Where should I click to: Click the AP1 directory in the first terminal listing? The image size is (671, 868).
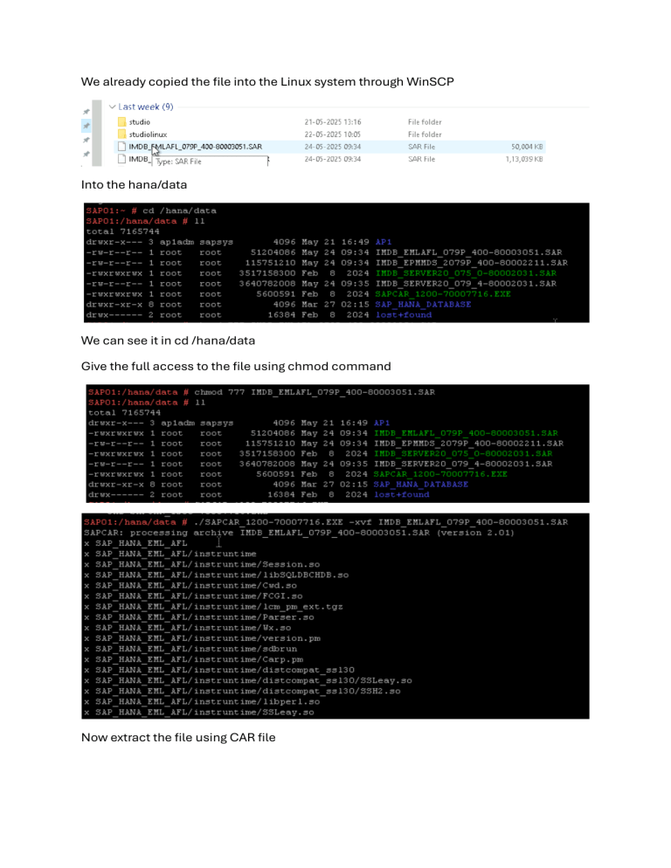point(384,241)
